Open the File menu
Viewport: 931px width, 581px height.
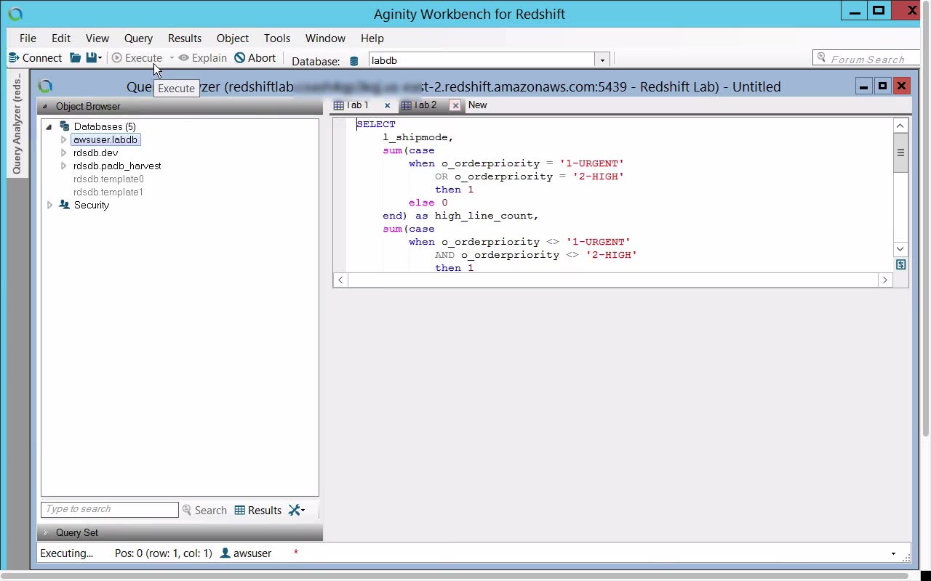[x=28, y=38]
